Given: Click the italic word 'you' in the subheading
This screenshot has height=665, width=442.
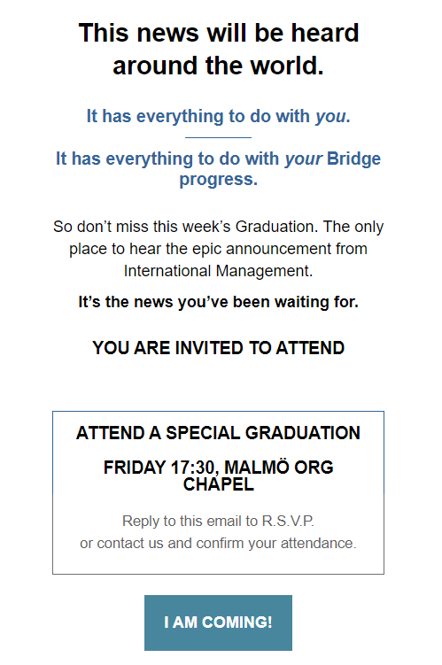Looking at the screenshot, I should pyautogui.click(x=330, y=117).
